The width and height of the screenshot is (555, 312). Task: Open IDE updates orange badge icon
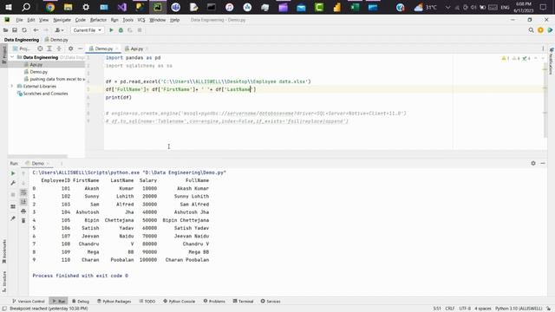tap(540, 30)
